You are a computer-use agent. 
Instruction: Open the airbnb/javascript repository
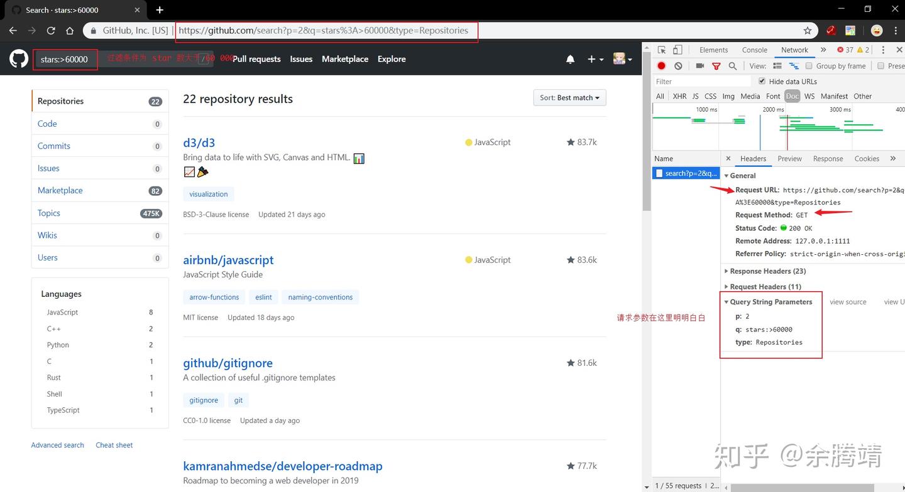pos(228,260)
